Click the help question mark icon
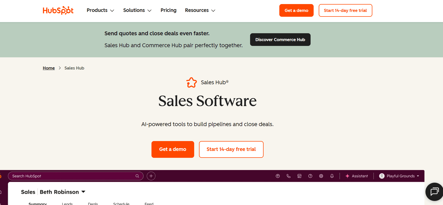443x205 pixels. click(310, 176)
